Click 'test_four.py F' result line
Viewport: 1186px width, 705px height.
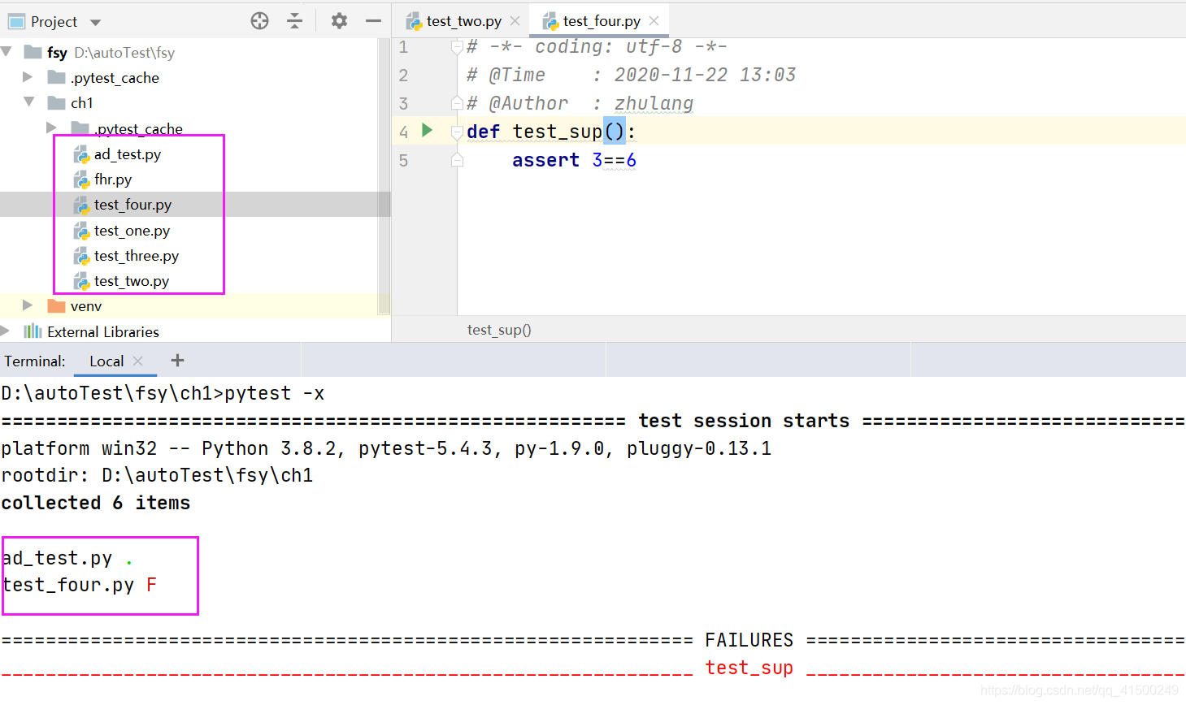click(80, 585)
